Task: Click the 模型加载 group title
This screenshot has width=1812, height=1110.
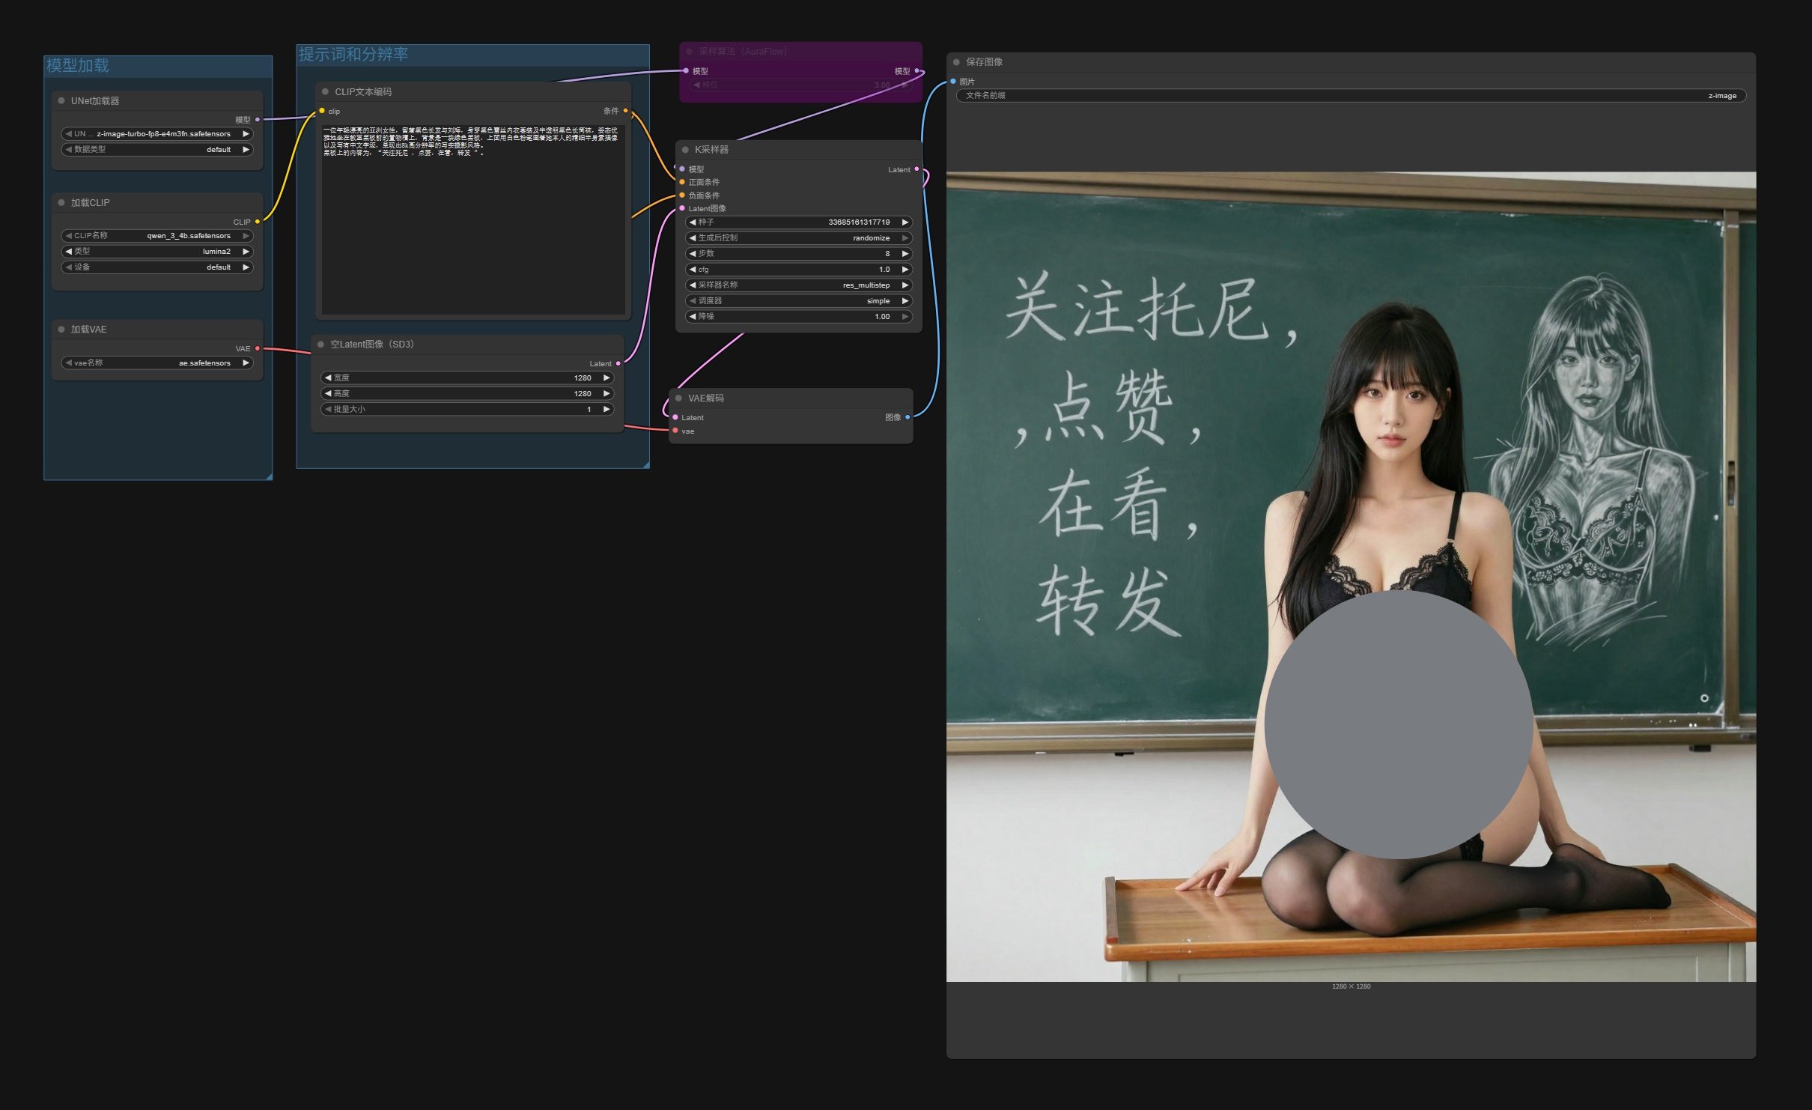Action: click(x=78, y=65)
